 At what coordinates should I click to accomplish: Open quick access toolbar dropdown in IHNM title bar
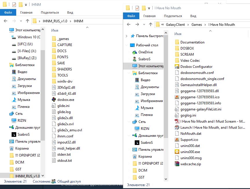click(x=26, y=5)
